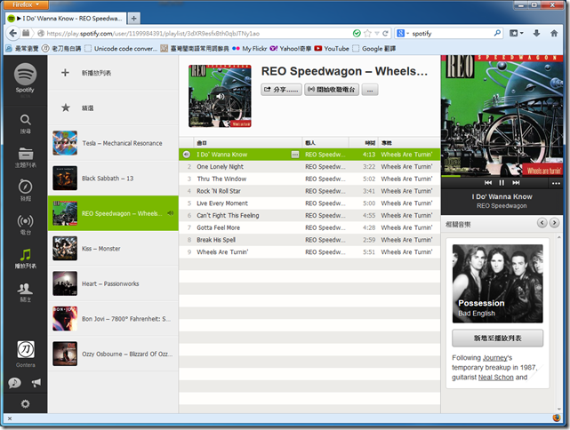This screenshot has width=570, height=430.
Task: Open the My Flickr bookmark
Action: click(x=249, y=48)
